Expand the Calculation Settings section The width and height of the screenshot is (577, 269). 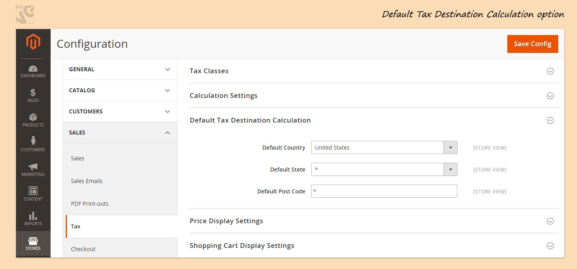click(x=550, y=96)
